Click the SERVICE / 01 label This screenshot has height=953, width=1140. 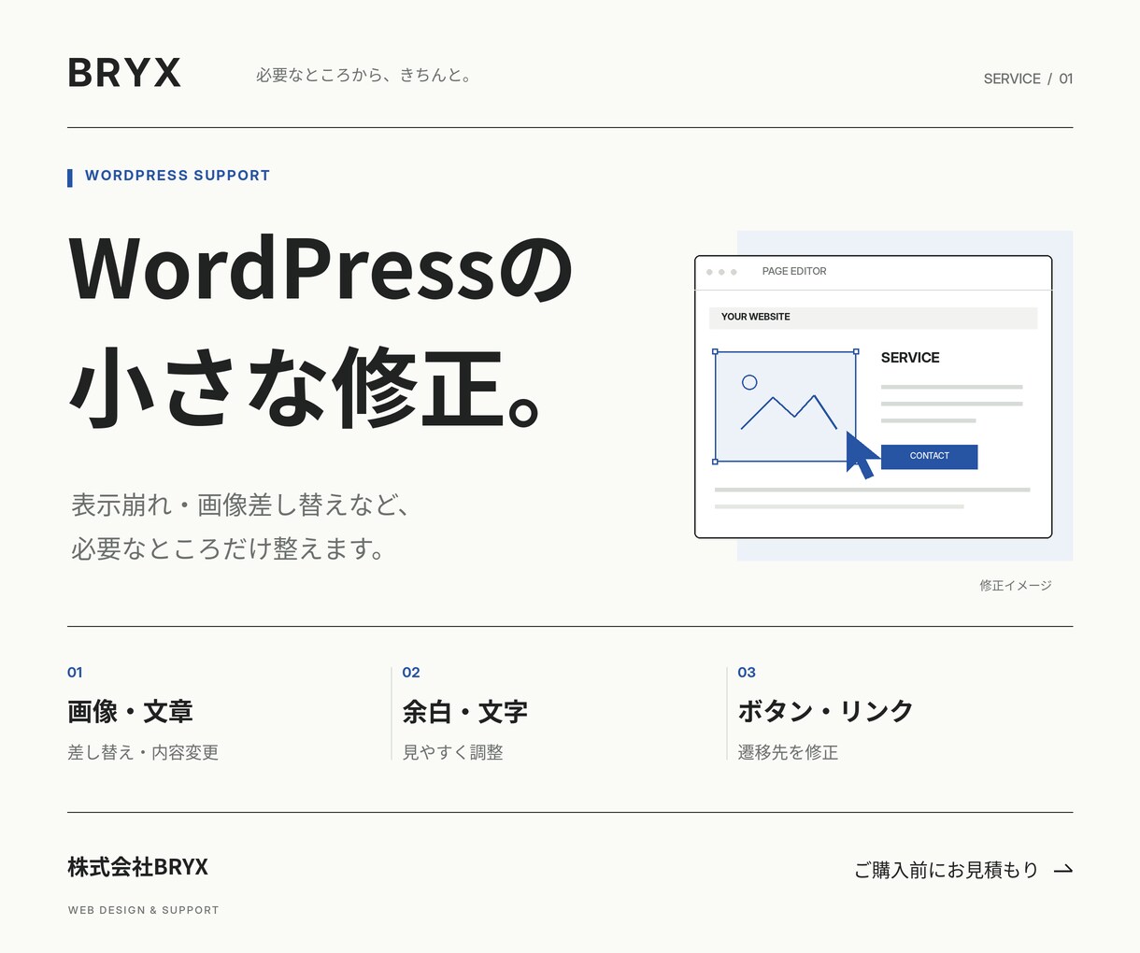point(1028,78)
